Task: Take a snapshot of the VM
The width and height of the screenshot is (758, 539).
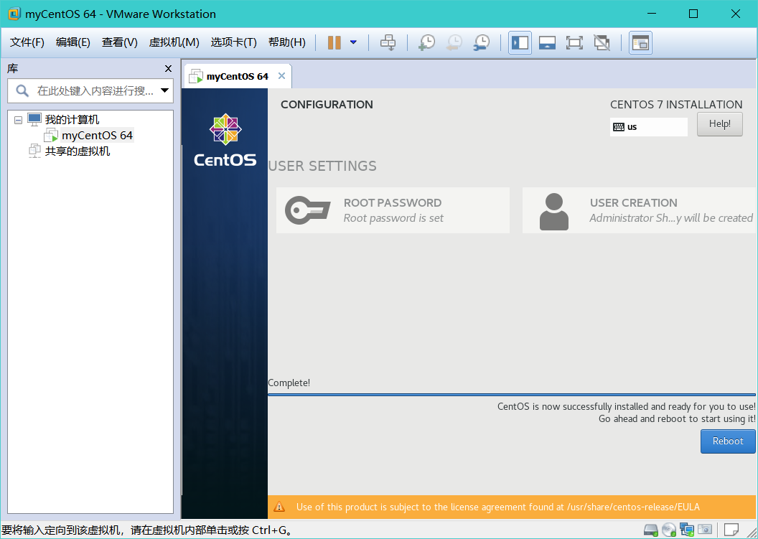Action: pyautogui.click(x=426, y=42)
